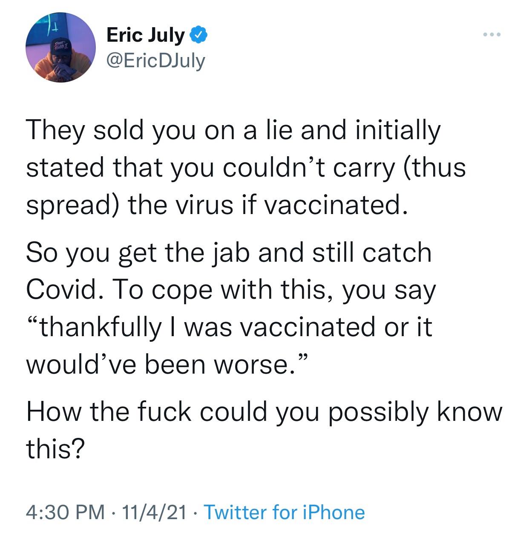Click the 4:30 PM timestamp
529x540 pixels.
tap(65, 512)
